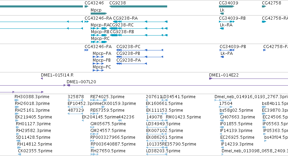288x156 pixels.
Task: Click the LD34949.5prime EST feature
Action: [157, 127]
